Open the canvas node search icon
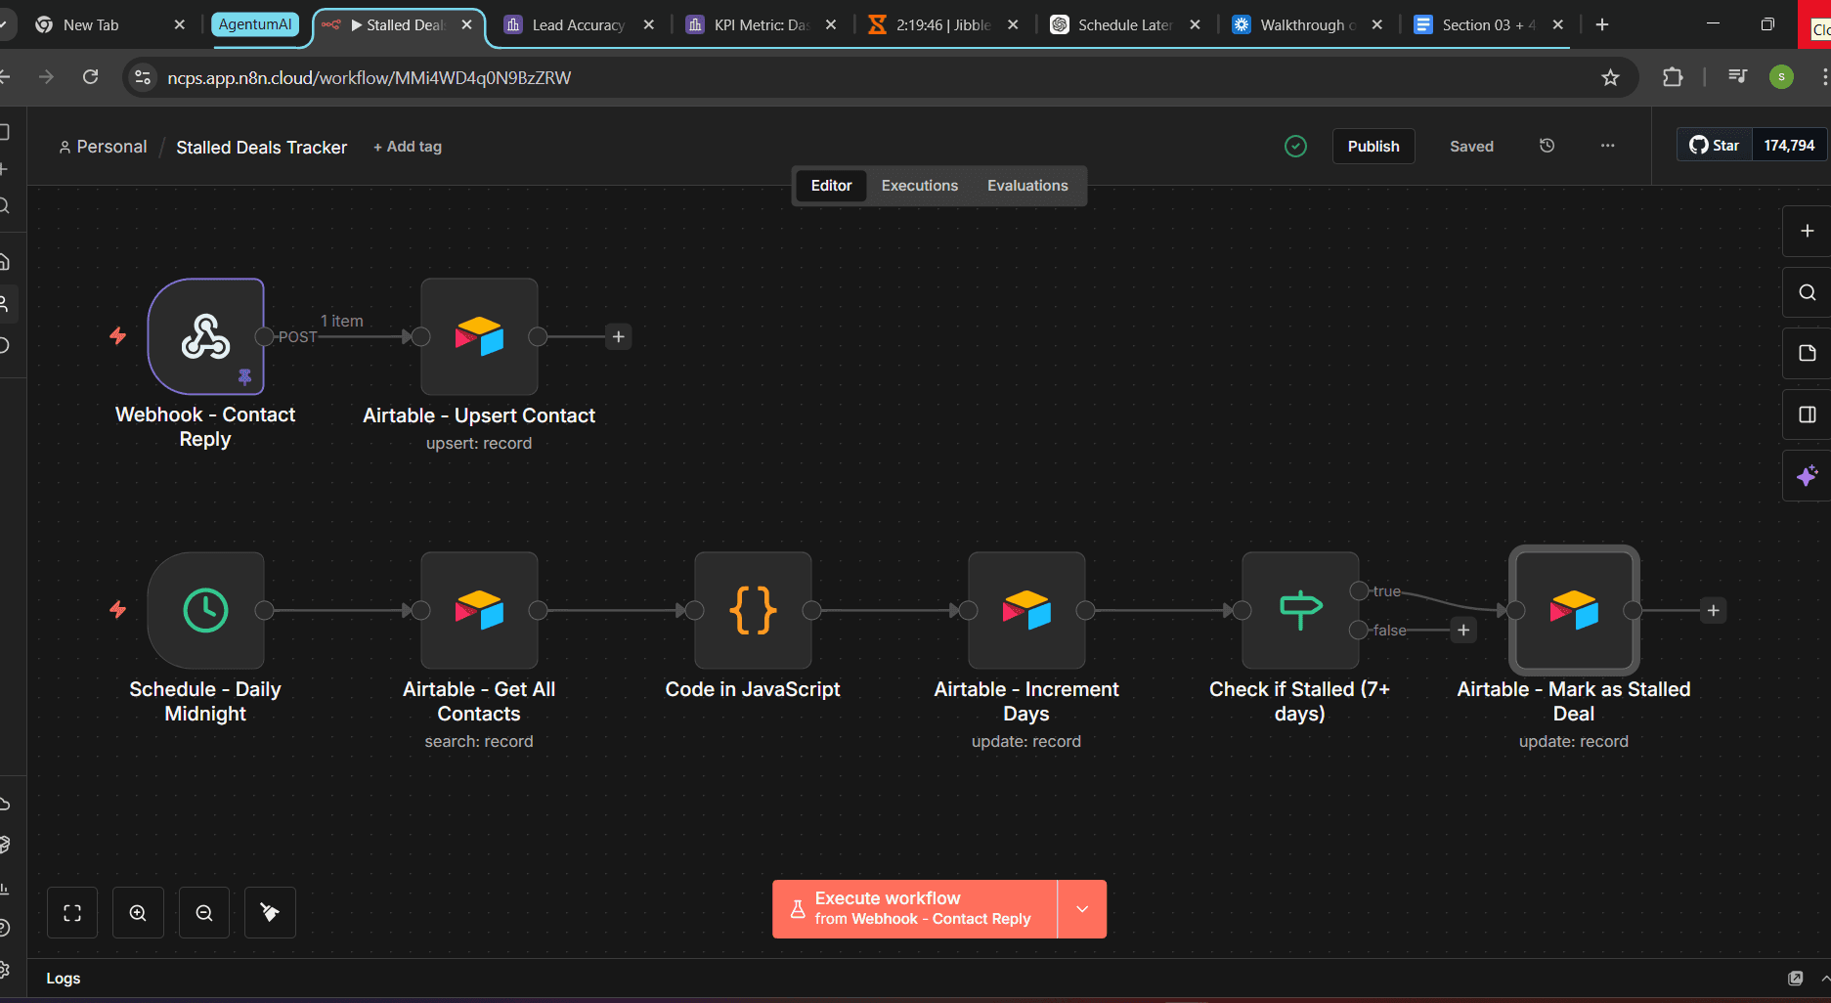Image resolution: width=1831 pixels, height=1003 pixels. coord(1807,292)
